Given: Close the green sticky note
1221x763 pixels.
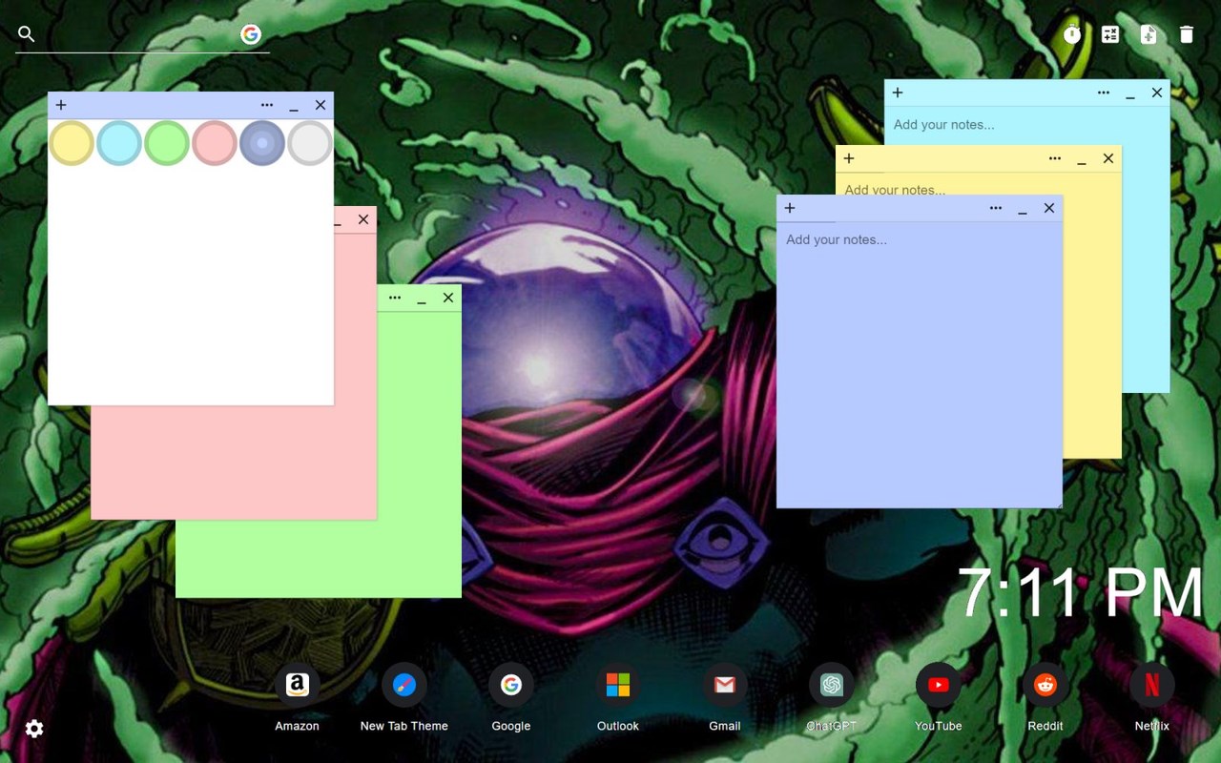Looking at the screenshot, I should coord(448,298).
